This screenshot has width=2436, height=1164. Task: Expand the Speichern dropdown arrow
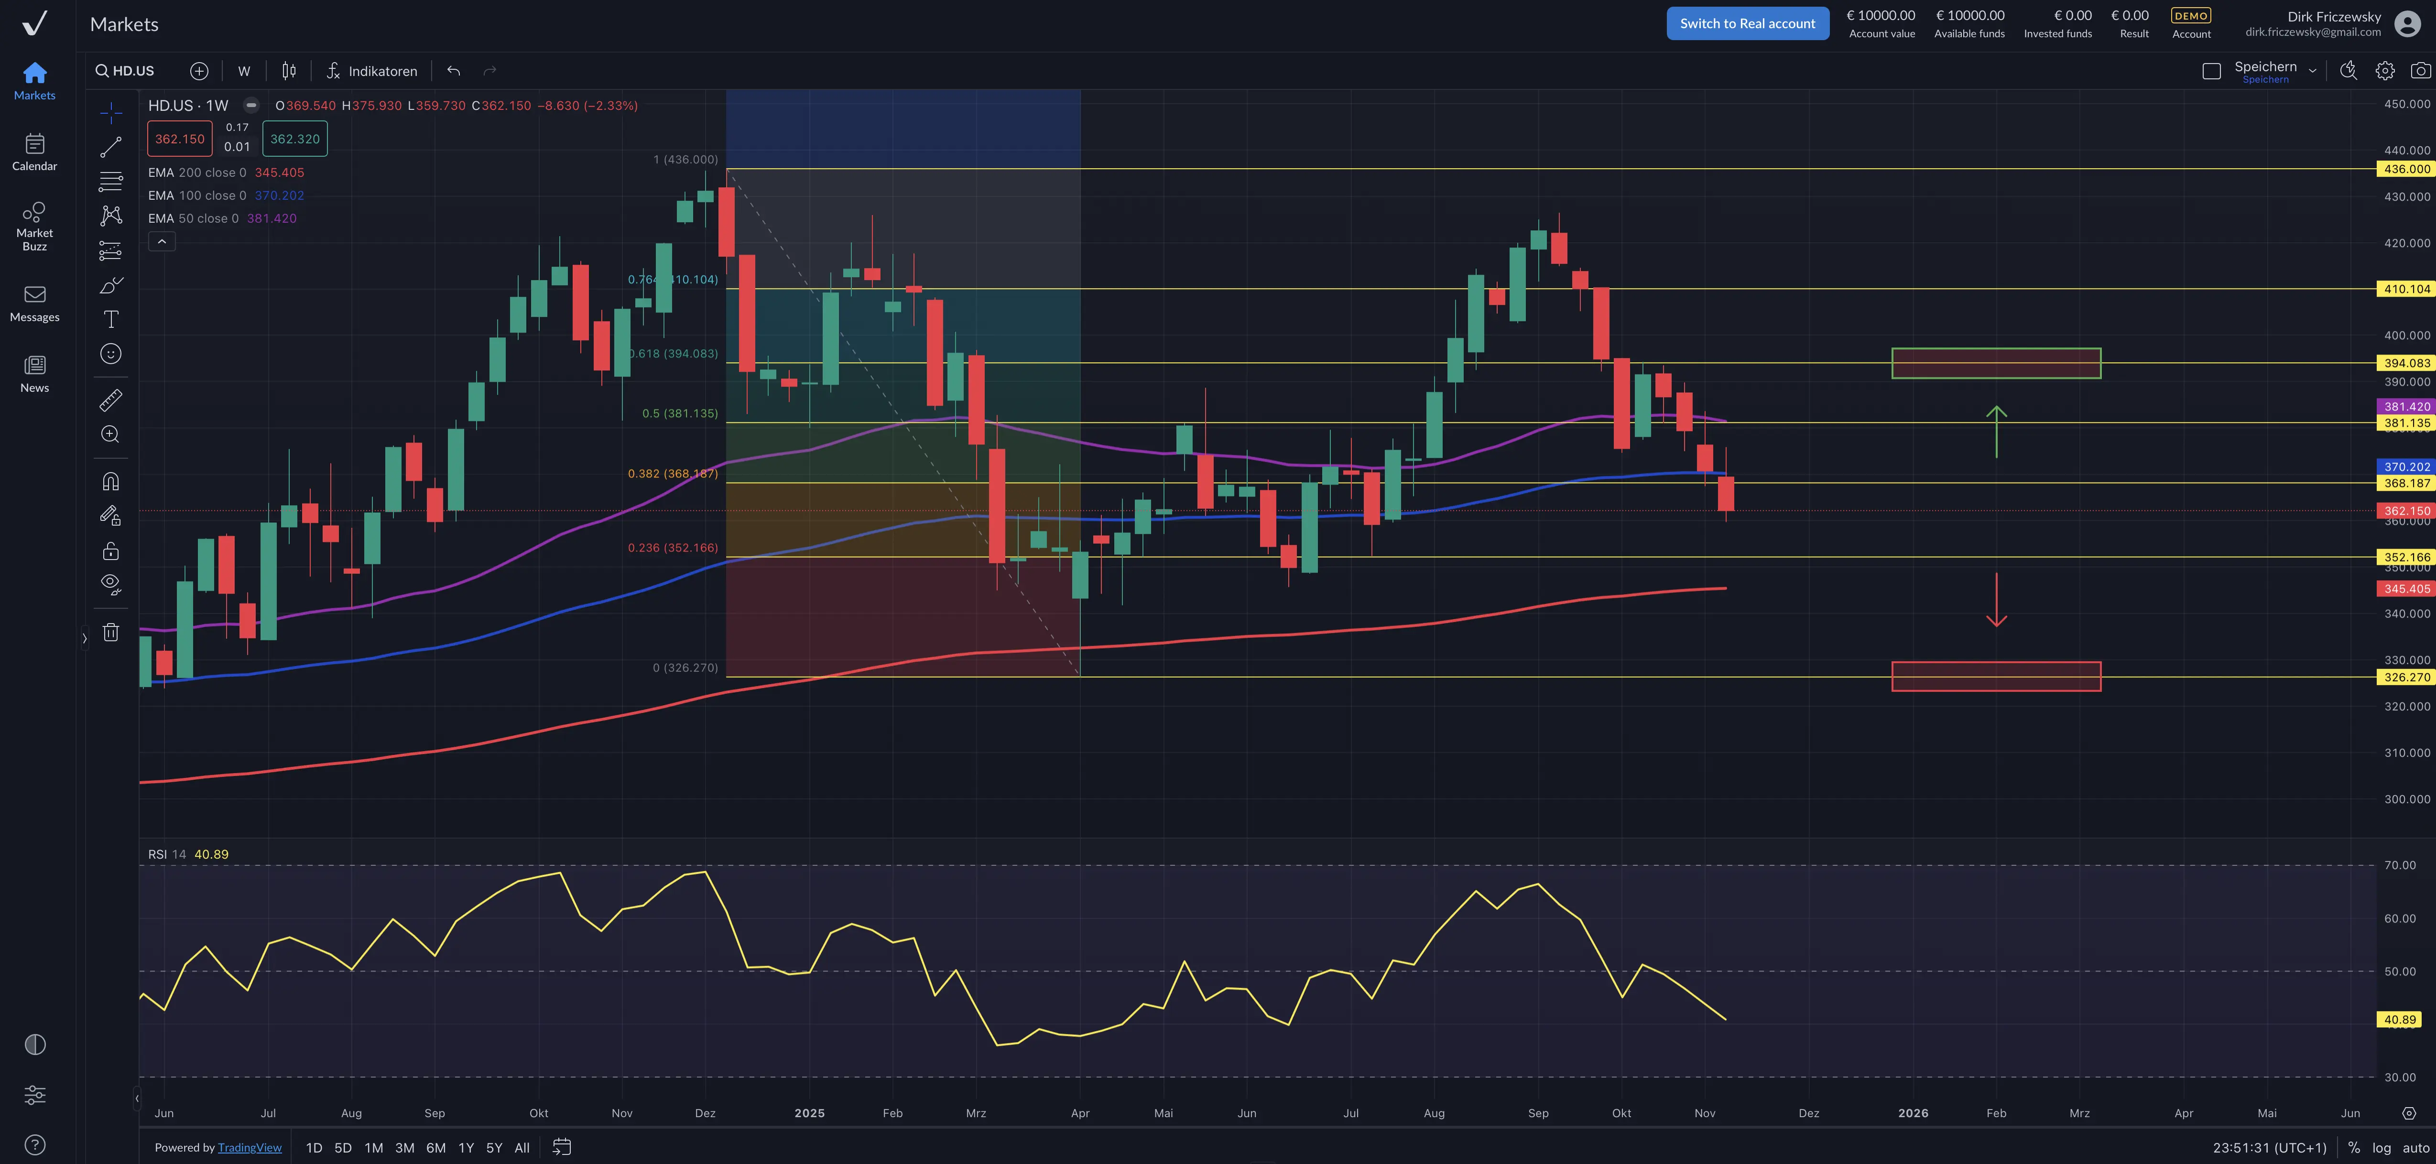point(2312,71)
